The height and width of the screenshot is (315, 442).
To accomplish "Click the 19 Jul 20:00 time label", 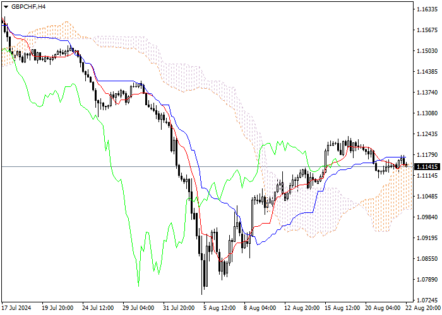I will click(58, 308).
